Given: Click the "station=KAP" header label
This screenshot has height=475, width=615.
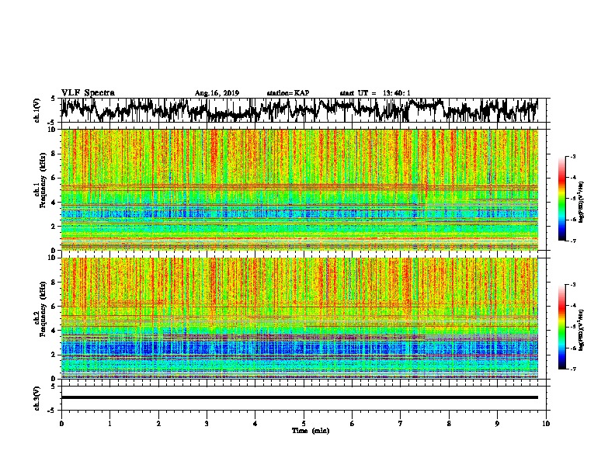Looking at the screenshot, I should [x=288, y=93].
